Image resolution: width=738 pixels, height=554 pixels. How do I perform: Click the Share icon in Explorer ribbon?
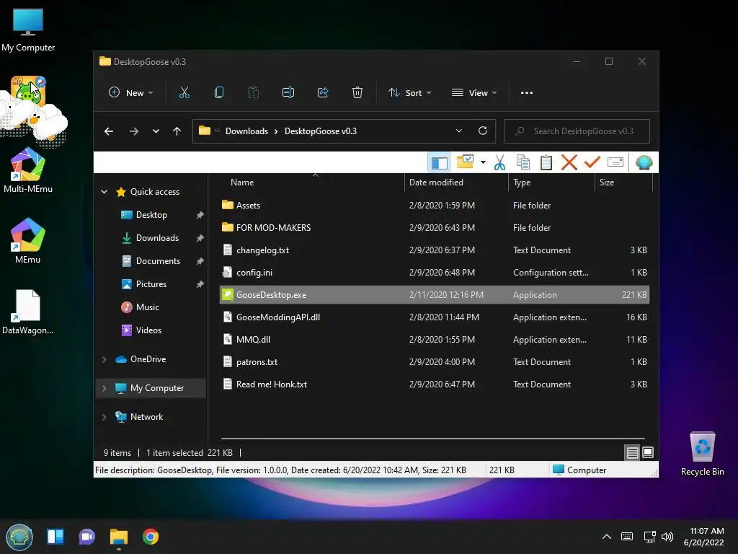coord(323,93)
